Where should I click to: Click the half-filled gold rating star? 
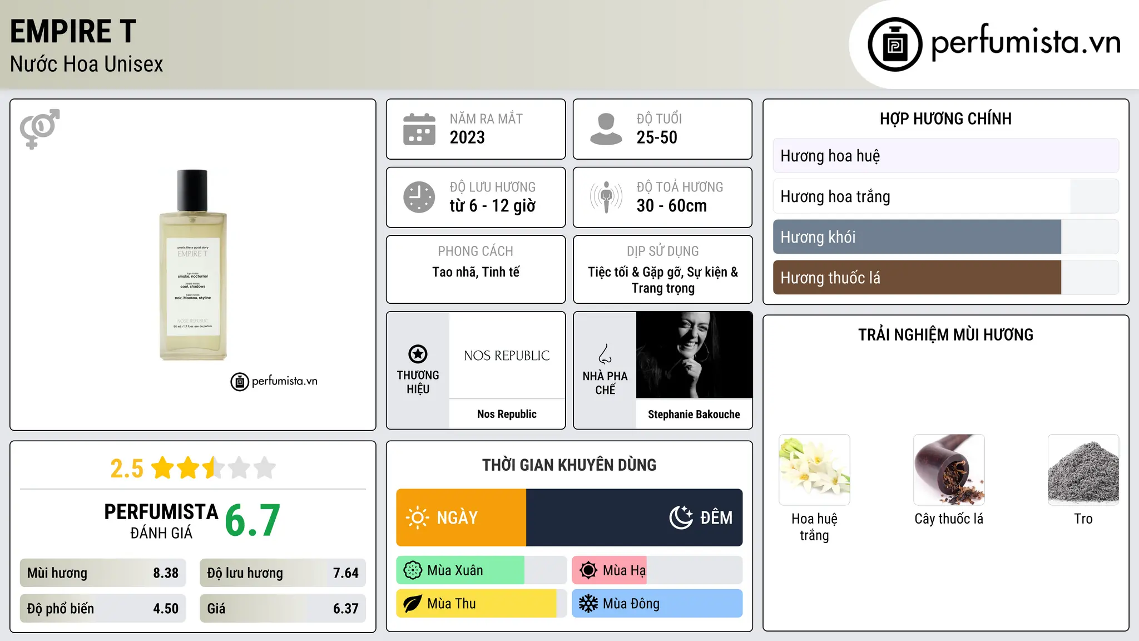tap(214, 468)
